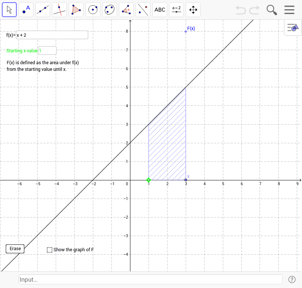Click the F(x) definition text
Viewport: 302px width, 288px height.
[43, 66]
